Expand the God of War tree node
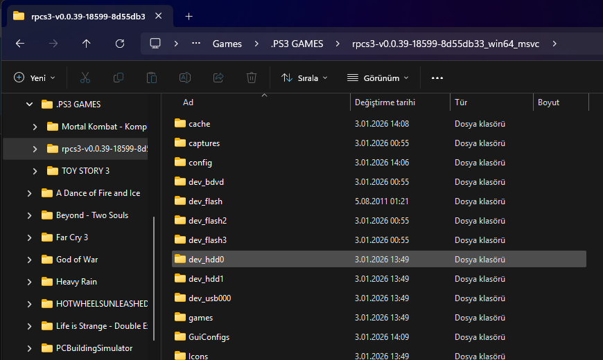Screen dimensions: 603x360 (x=29, y=260)
